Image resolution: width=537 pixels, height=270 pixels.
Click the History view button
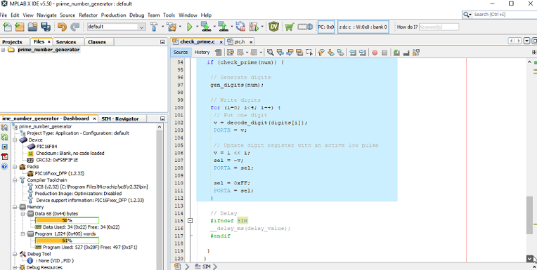pyautogui.click(x=202, y=53)
